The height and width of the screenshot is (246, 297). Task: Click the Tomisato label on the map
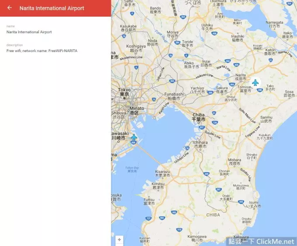coord(245,89)
